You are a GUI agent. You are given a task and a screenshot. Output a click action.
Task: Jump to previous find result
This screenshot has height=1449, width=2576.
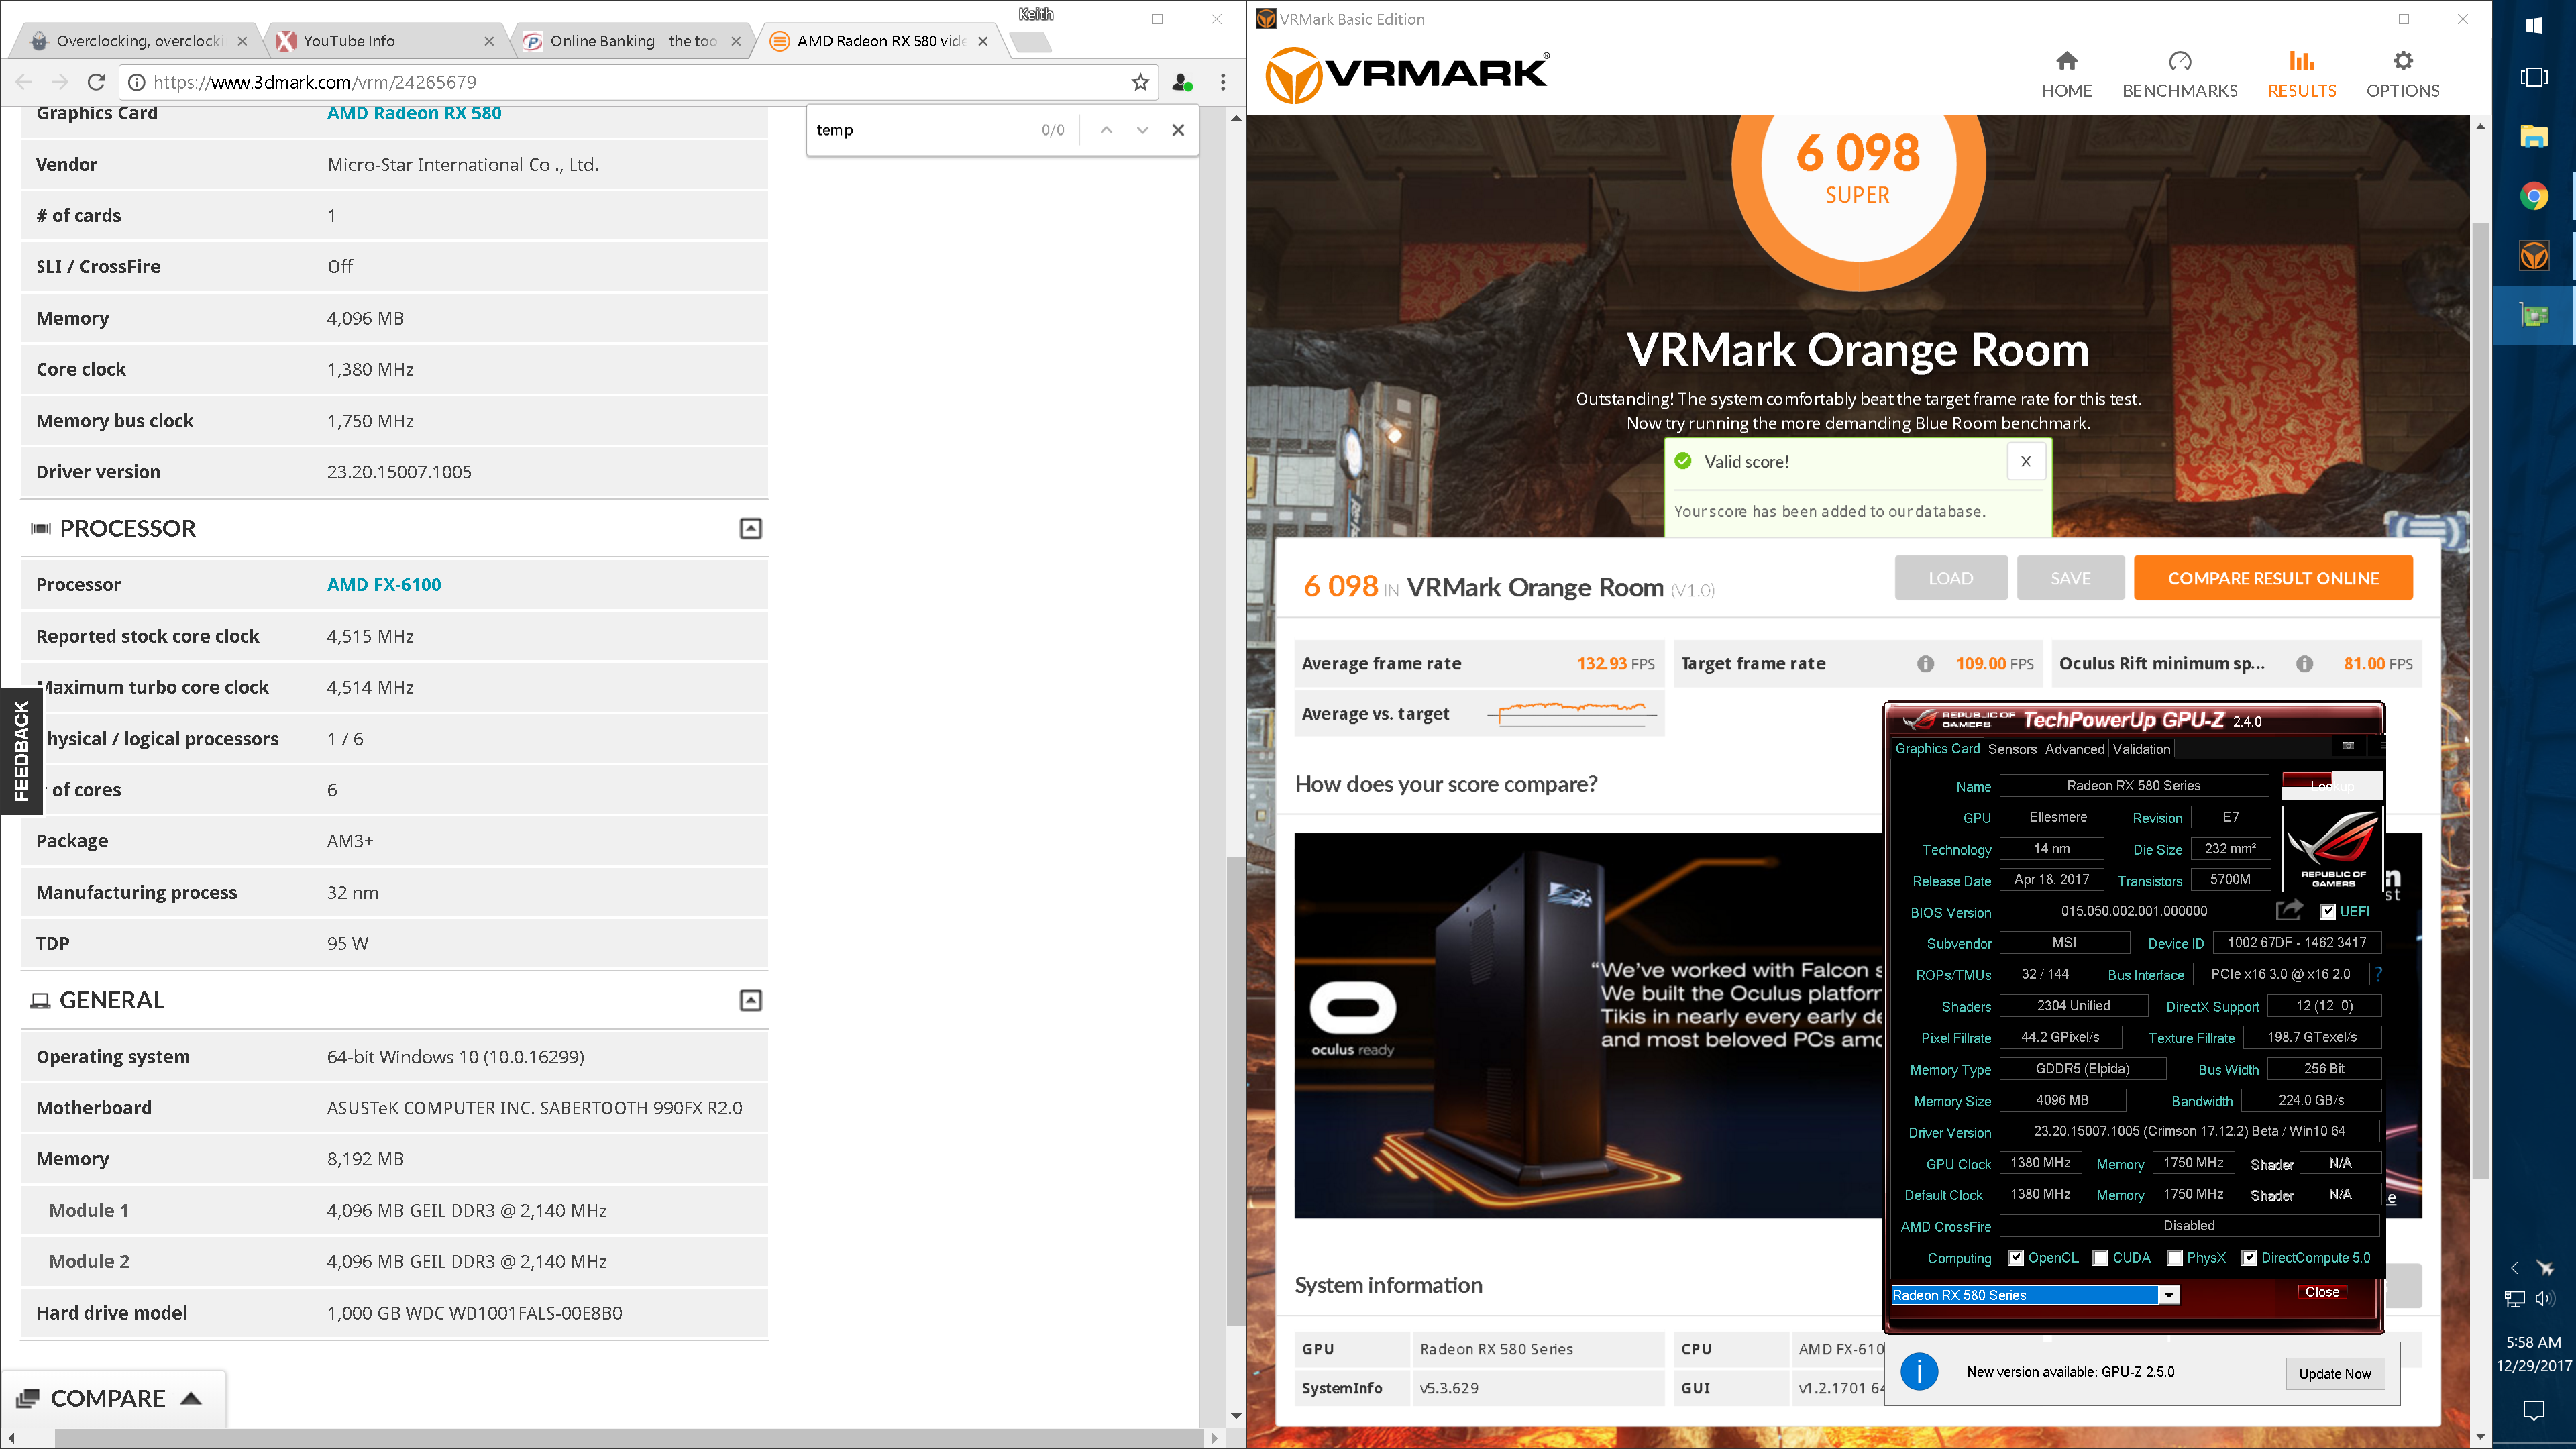[x=1106, y=130]
